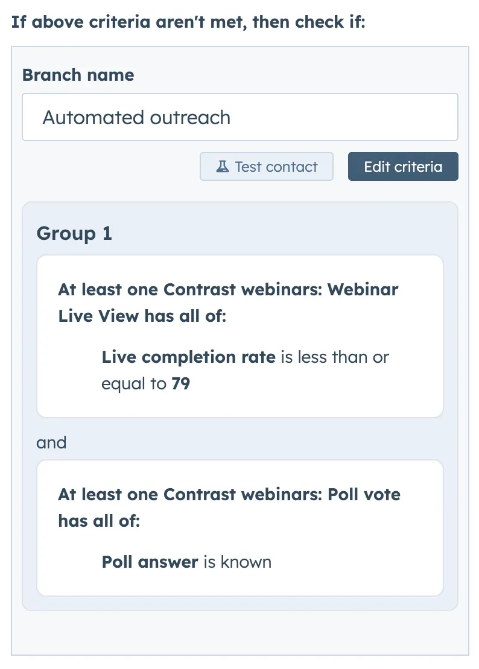Click the and connector between filter cards
The width and height of the screenshot is (479, 669).
[x=51, y=442]
